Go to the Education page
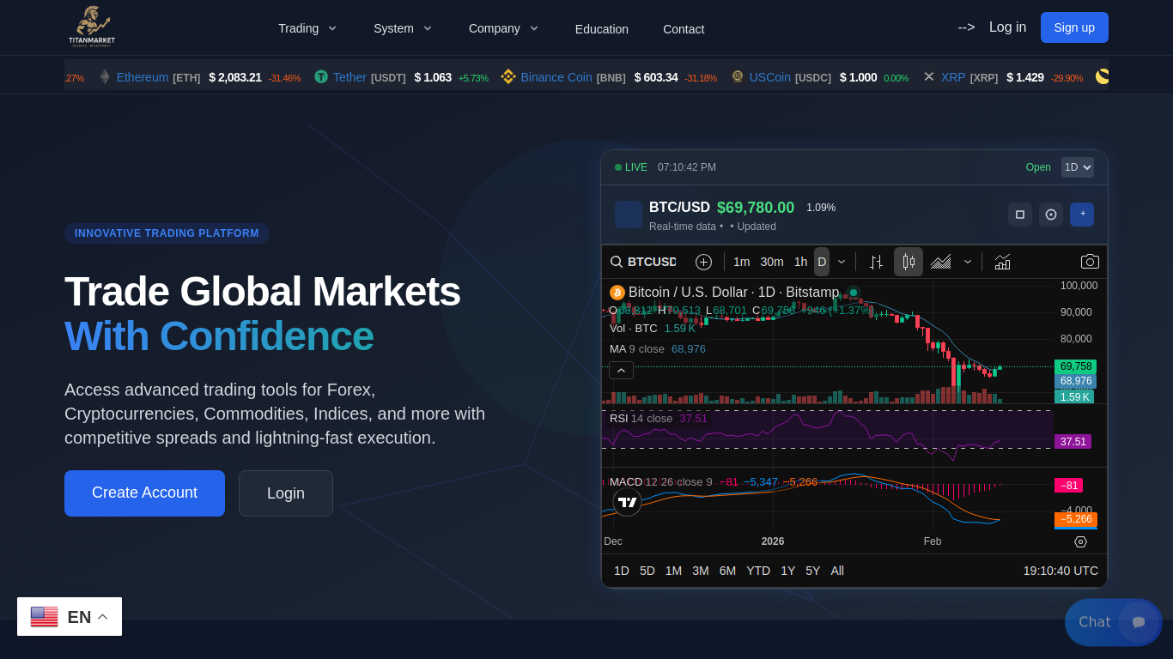Image resolution: width=1173 pixels, height=659 pixels. click(x=602, y=29)
